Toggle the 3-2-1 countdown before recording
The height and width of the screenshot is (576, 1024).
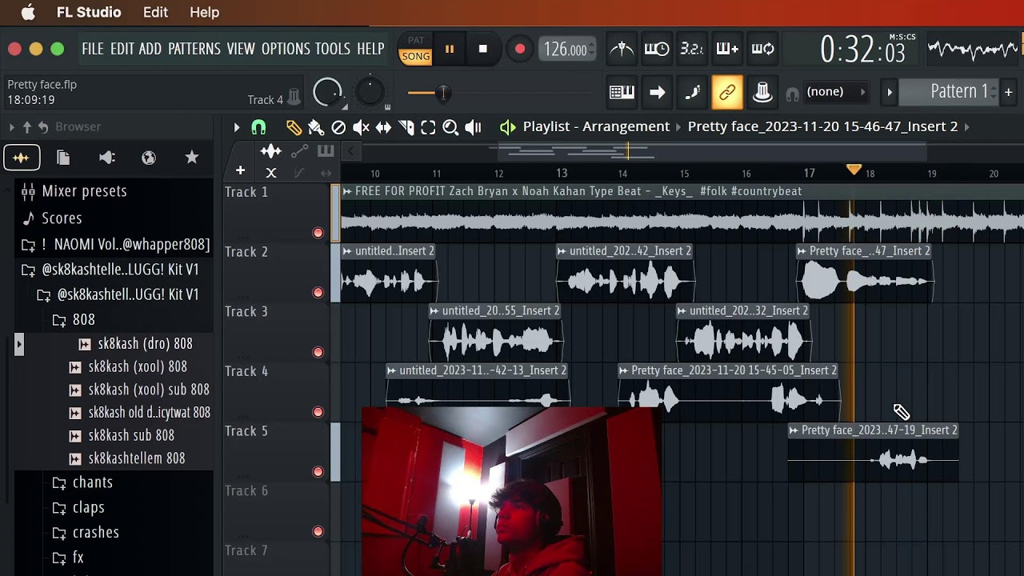pos(692,50)
